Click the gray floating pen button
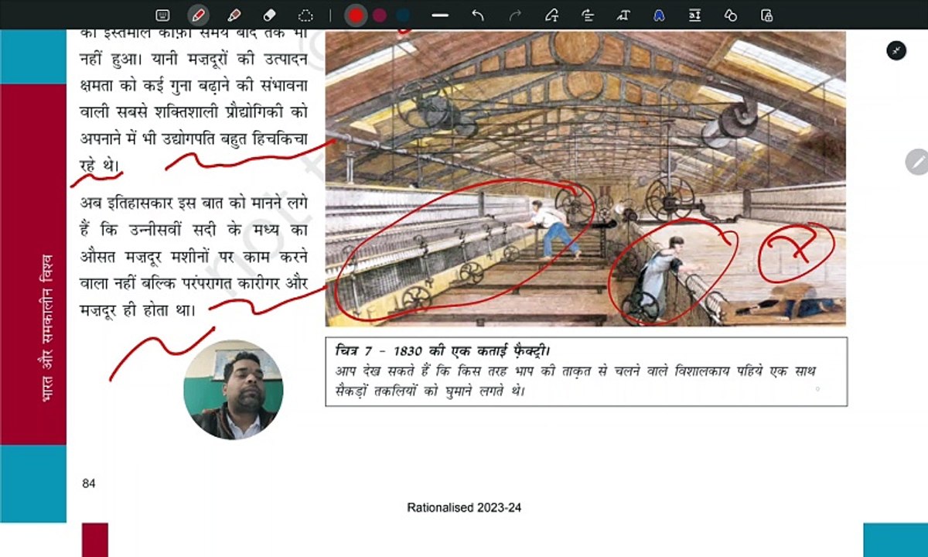Image resolution: width=928 pixels, height=557 pixels. [917, 162]
